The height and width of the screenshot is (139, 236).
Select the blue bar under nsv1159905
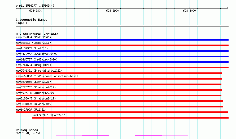point(122,51)
